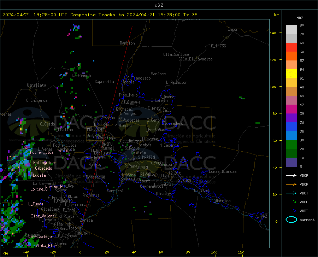
Task: Click the Lucila station label
Action: [39, 175]
